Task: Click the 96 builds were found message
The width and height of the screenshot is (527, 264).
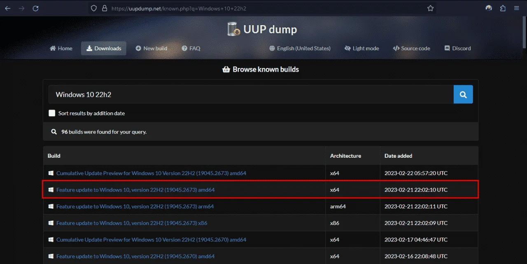Action: (104, 132)
